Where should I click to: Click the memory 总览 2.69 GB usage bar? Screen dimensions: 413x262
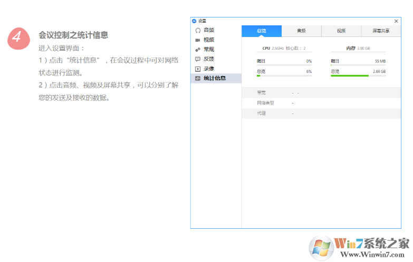click(x=358, y=76)
